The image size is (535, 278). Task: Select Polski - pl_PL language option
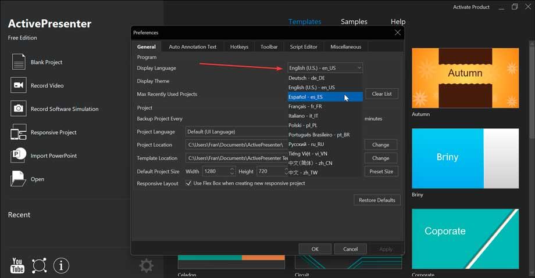325,125
